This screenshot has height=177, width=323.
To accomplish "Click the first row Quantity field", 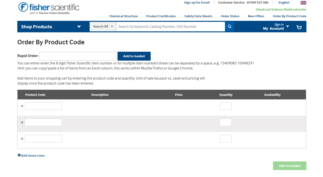I will click(x=225, y=106).
